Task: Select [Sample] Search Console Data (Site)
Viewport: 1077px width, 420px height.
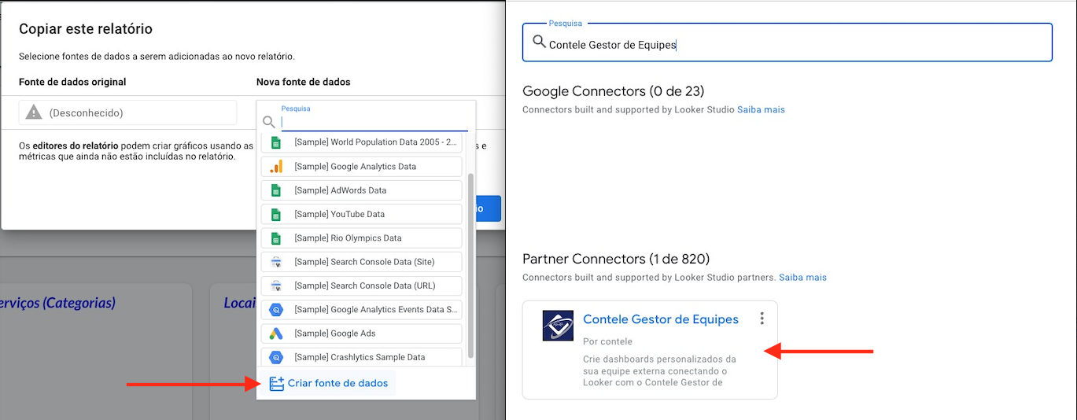Action: pyautogui.click(x=361, y=262)
